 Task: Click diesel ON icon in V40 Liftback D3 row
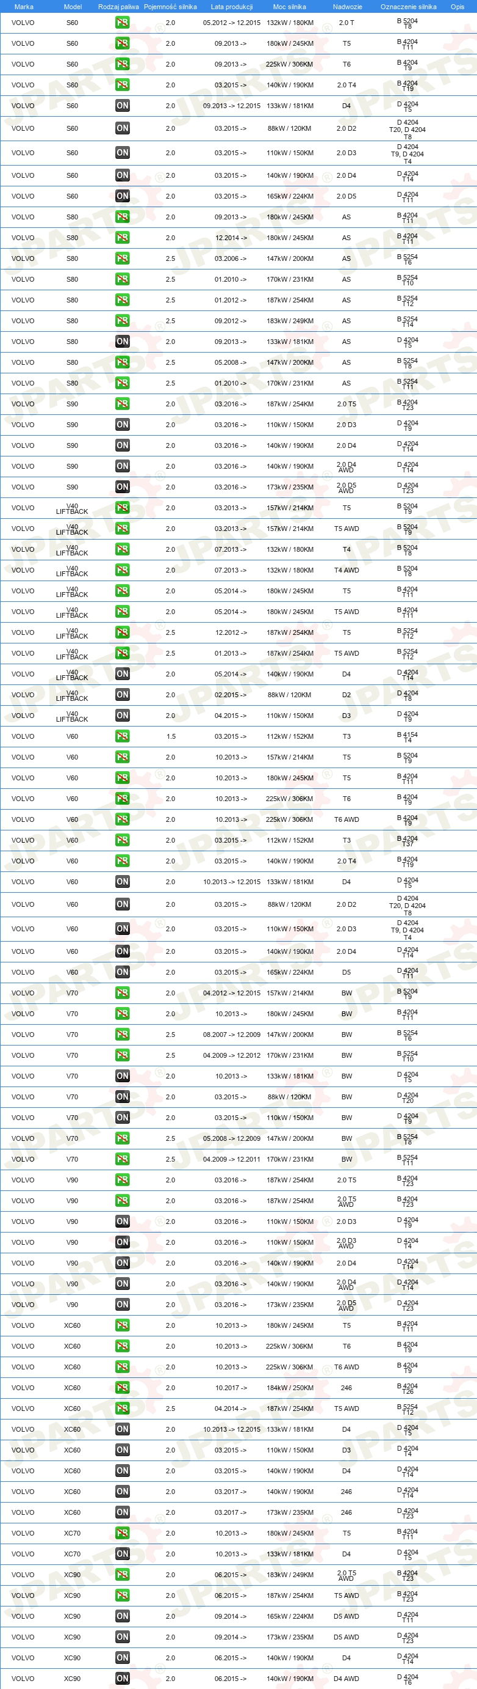pos(123,716)
